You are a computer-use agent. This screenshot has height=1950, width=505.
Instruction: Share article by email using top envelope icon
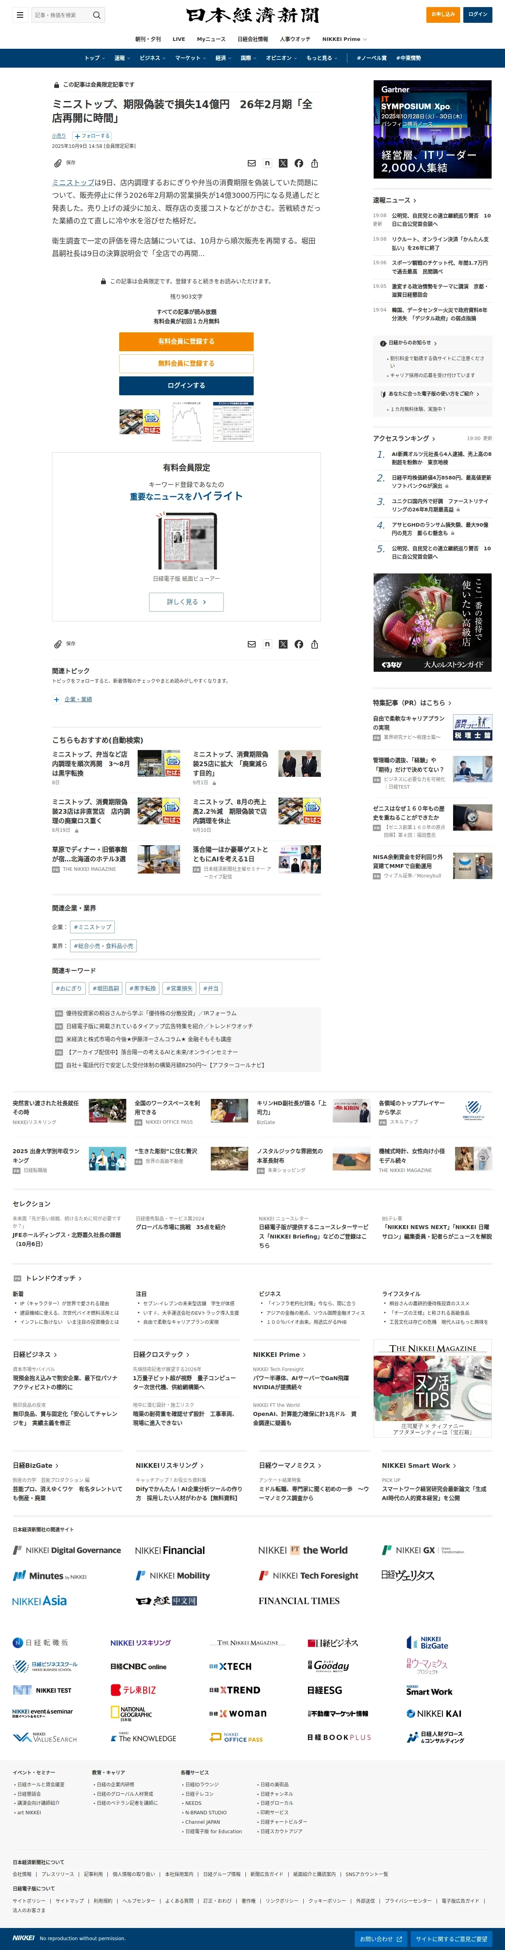click(x=251, y=163)
